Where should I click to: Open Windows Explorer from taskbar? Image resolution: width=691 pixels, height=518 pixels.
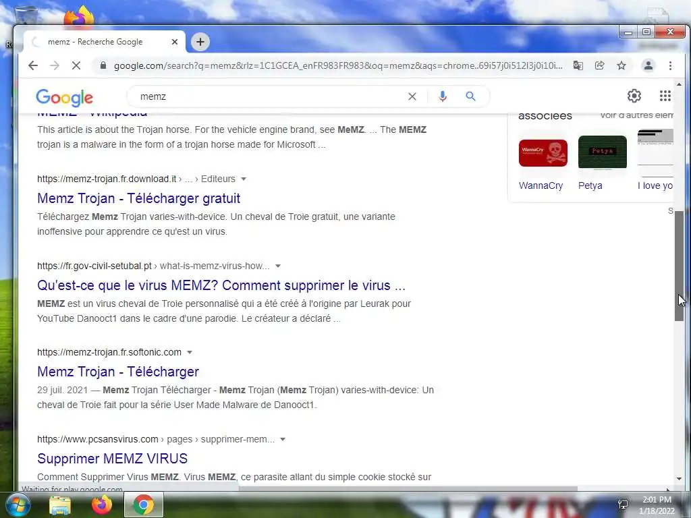(60, 505)
